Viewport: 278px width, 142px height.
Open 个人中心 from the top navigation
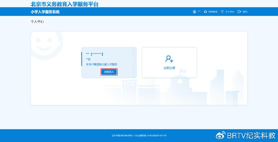[230, 12]
